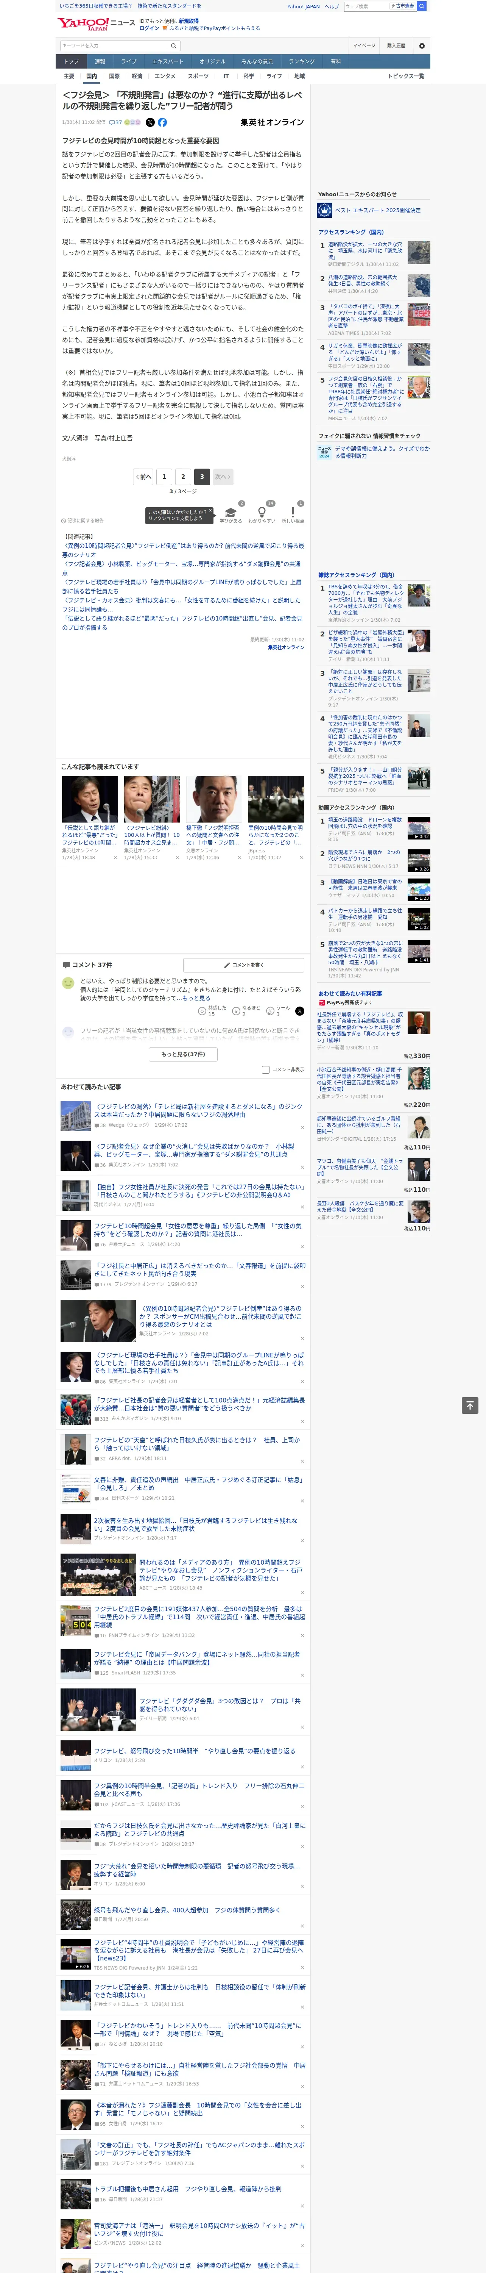React with わかりやすい lightbulb icon
The image size is (486, 2273).
click(261, 513)
